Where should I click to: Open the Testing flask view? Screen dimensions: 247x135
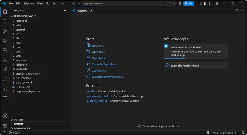pyautogui.click(x=5, y=60)
